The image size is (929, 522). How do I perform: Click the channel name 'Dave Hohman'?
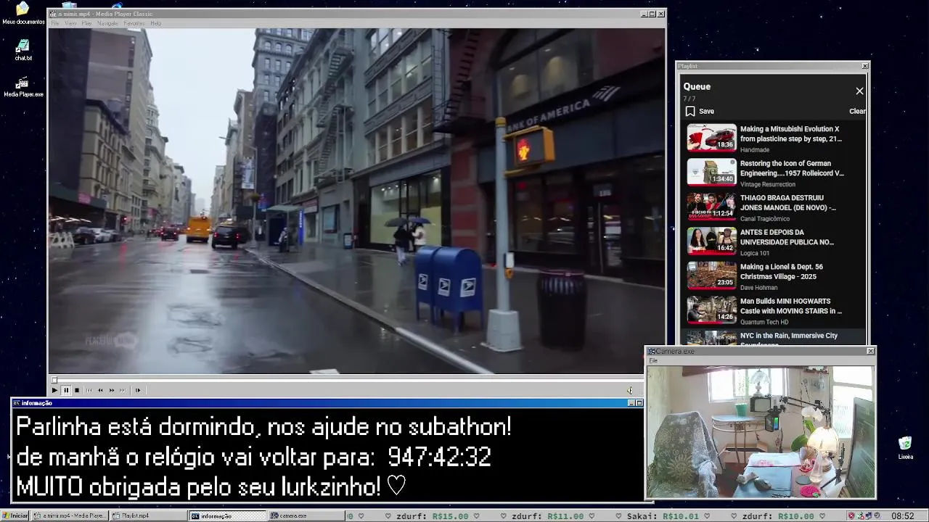pos(759,287)
